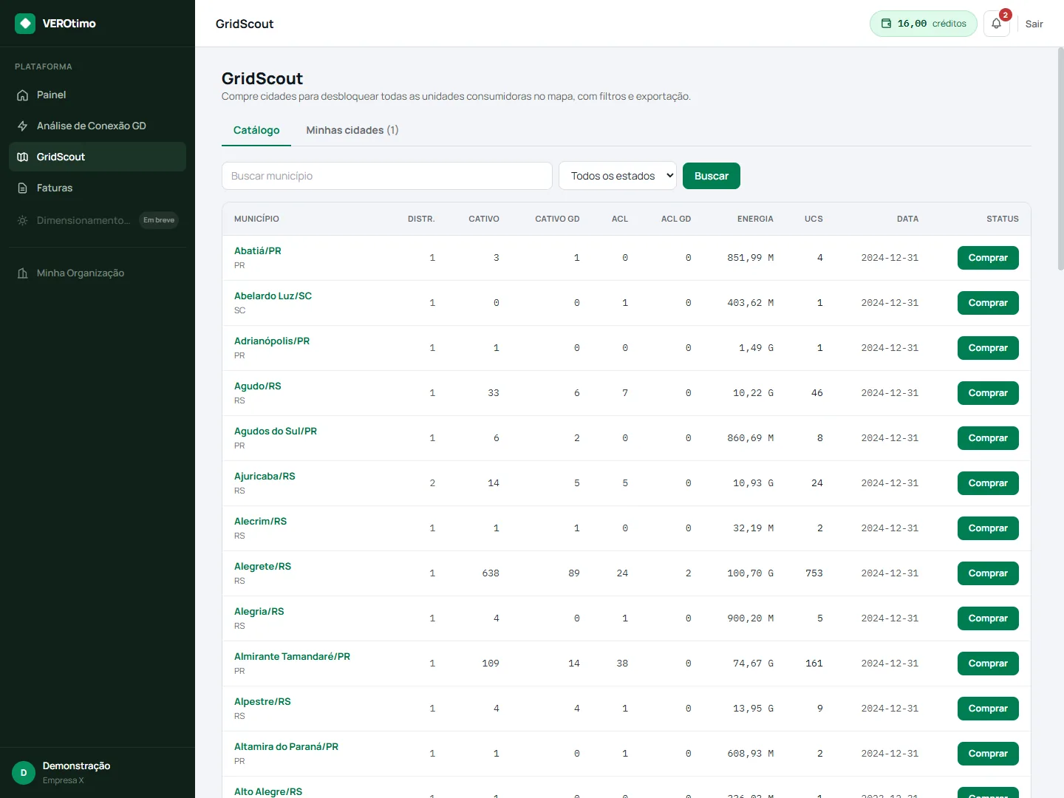Screen dimensions: 1064x798
Task: Switch to the Minhas cidades tab
Action: (x=352, y=130)
